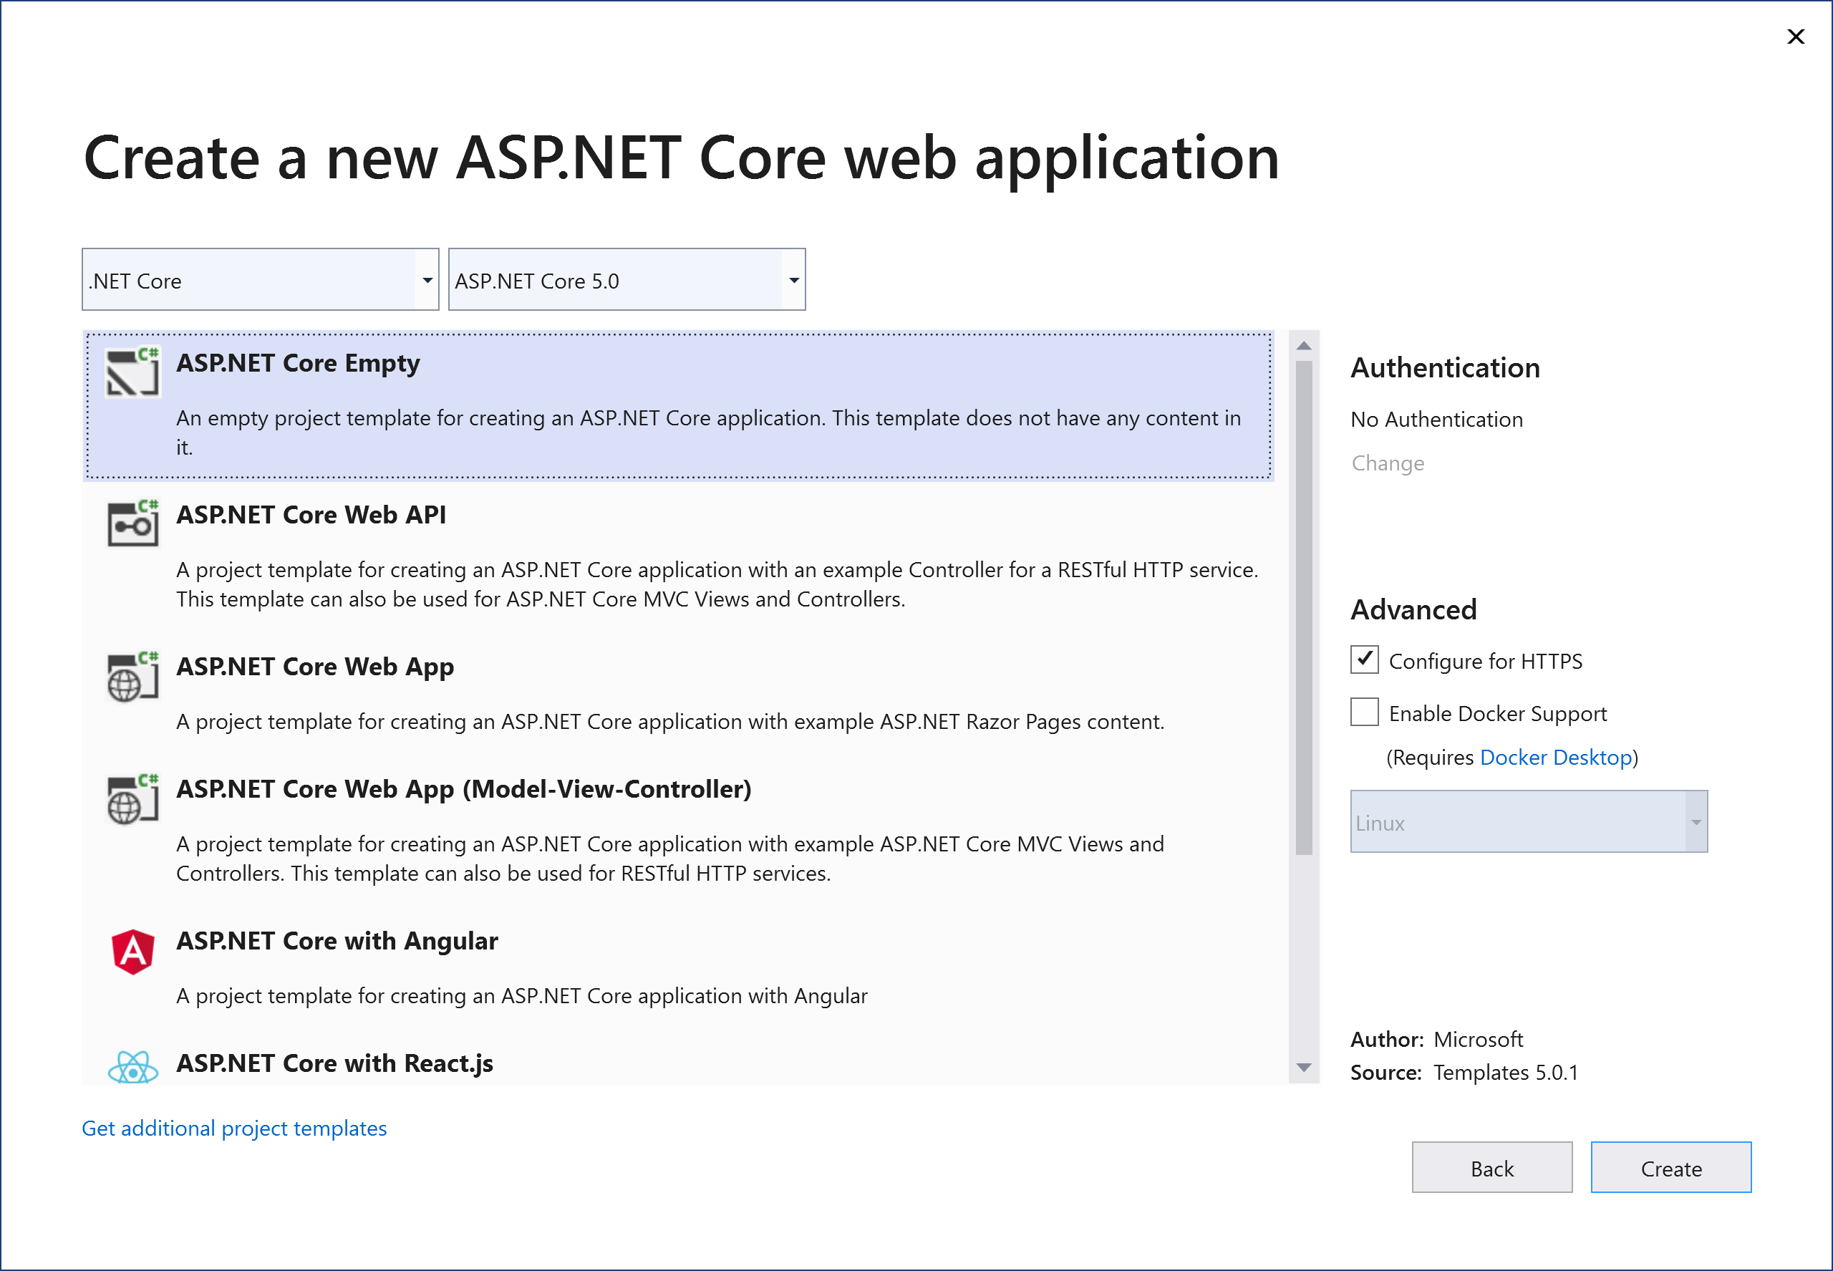
Task: Open the ASP.NET Core 5.0 version dropdown
Action: [x=627, y=279]
